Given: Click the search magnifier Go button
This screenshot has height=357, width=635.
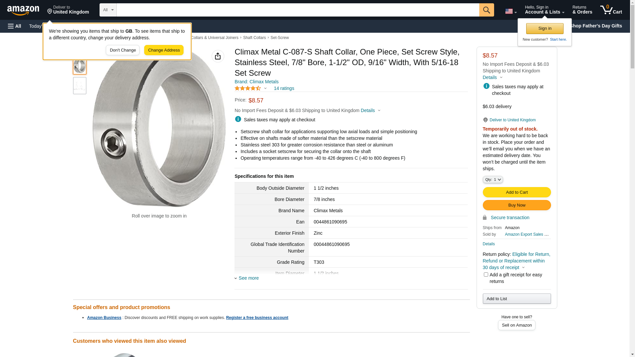Looking at the screenshot, I should pyautogui.click(x=487, y=10).
